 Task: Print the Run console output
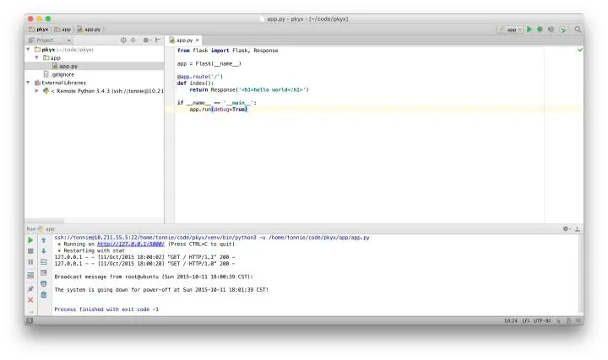44,284
